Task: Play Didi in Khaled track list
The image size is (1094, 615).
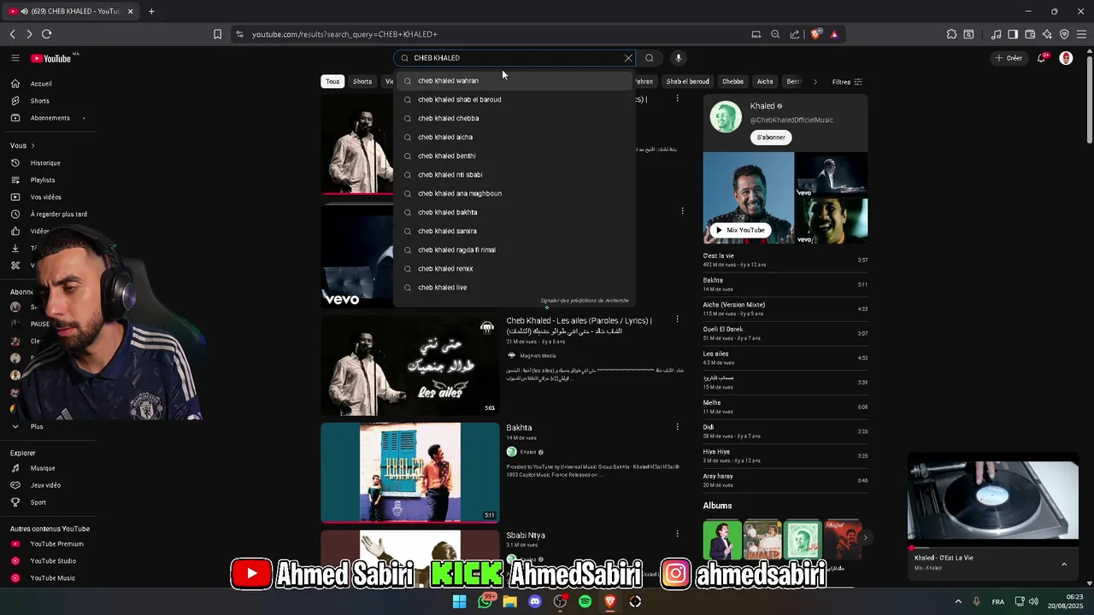Action: [785, 431]
